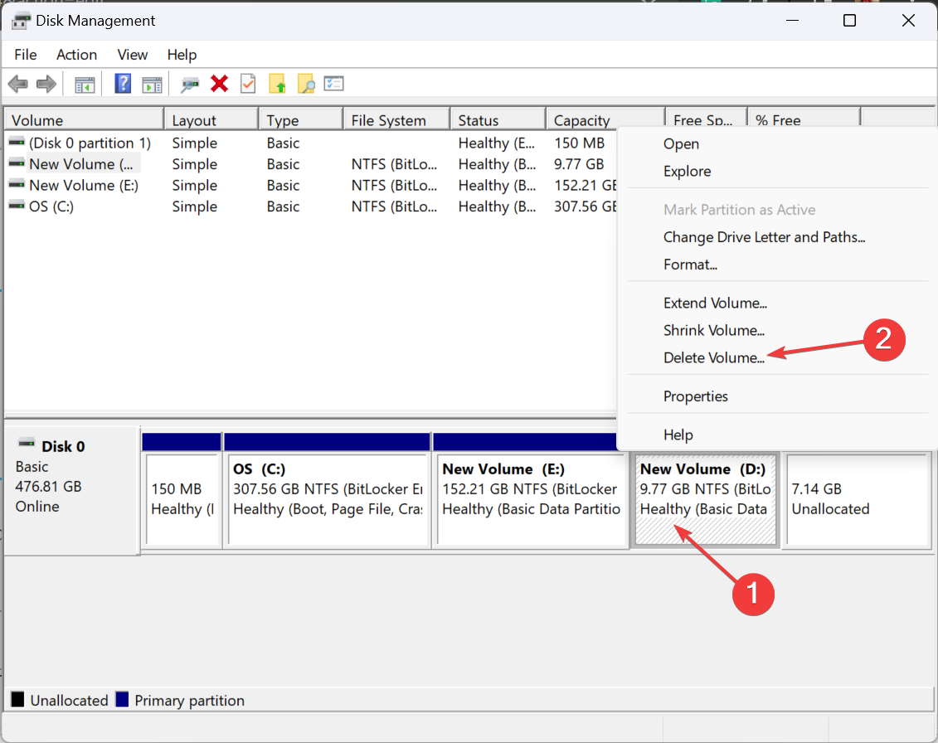Select Shrink Volume... in the context menu
Image resolution: width=938 pixels, height=743 pixels.
714,331
